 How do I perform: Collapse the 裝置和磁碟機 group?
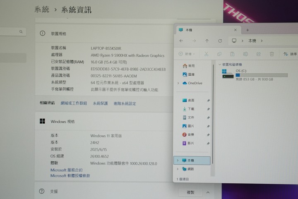[220, 65]
